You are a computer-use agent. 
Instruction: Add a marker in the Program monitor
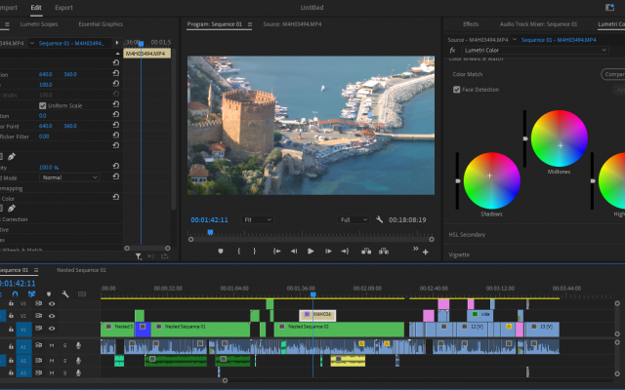click(221, 252)
